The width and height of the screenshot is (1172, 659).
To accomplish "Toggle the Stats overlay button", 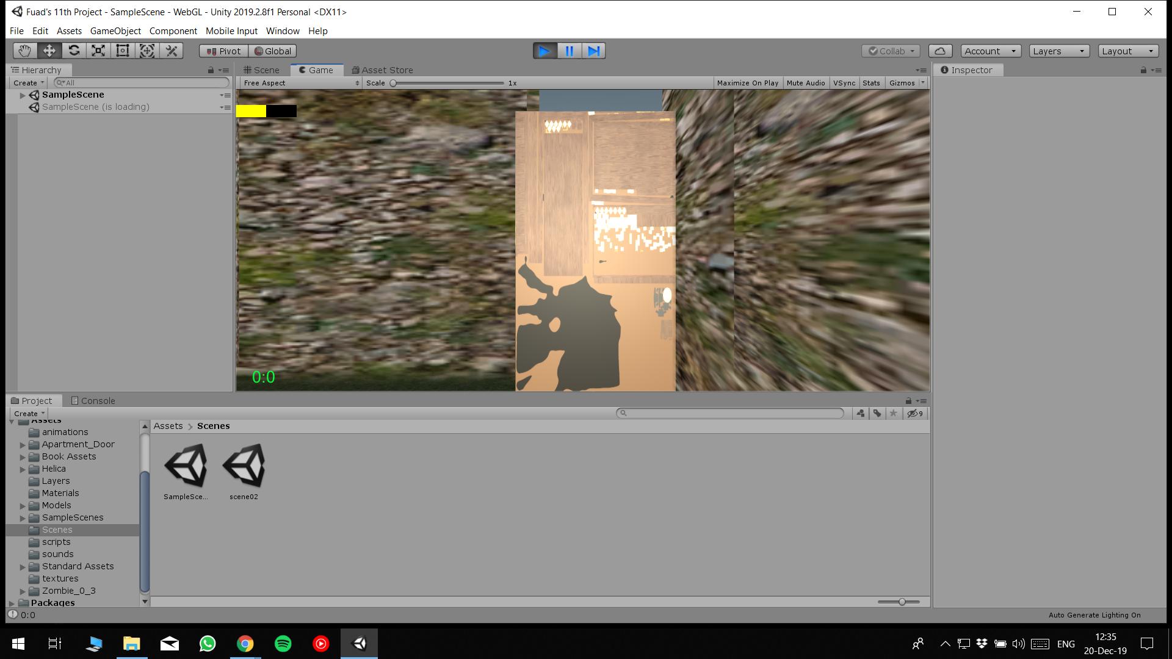I will 871,83.
